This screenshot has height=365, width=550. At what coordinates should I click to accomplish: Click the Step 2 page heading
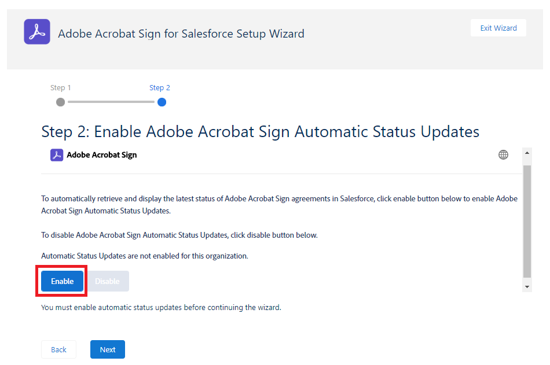pyautogui.click(x=260, y=131)
